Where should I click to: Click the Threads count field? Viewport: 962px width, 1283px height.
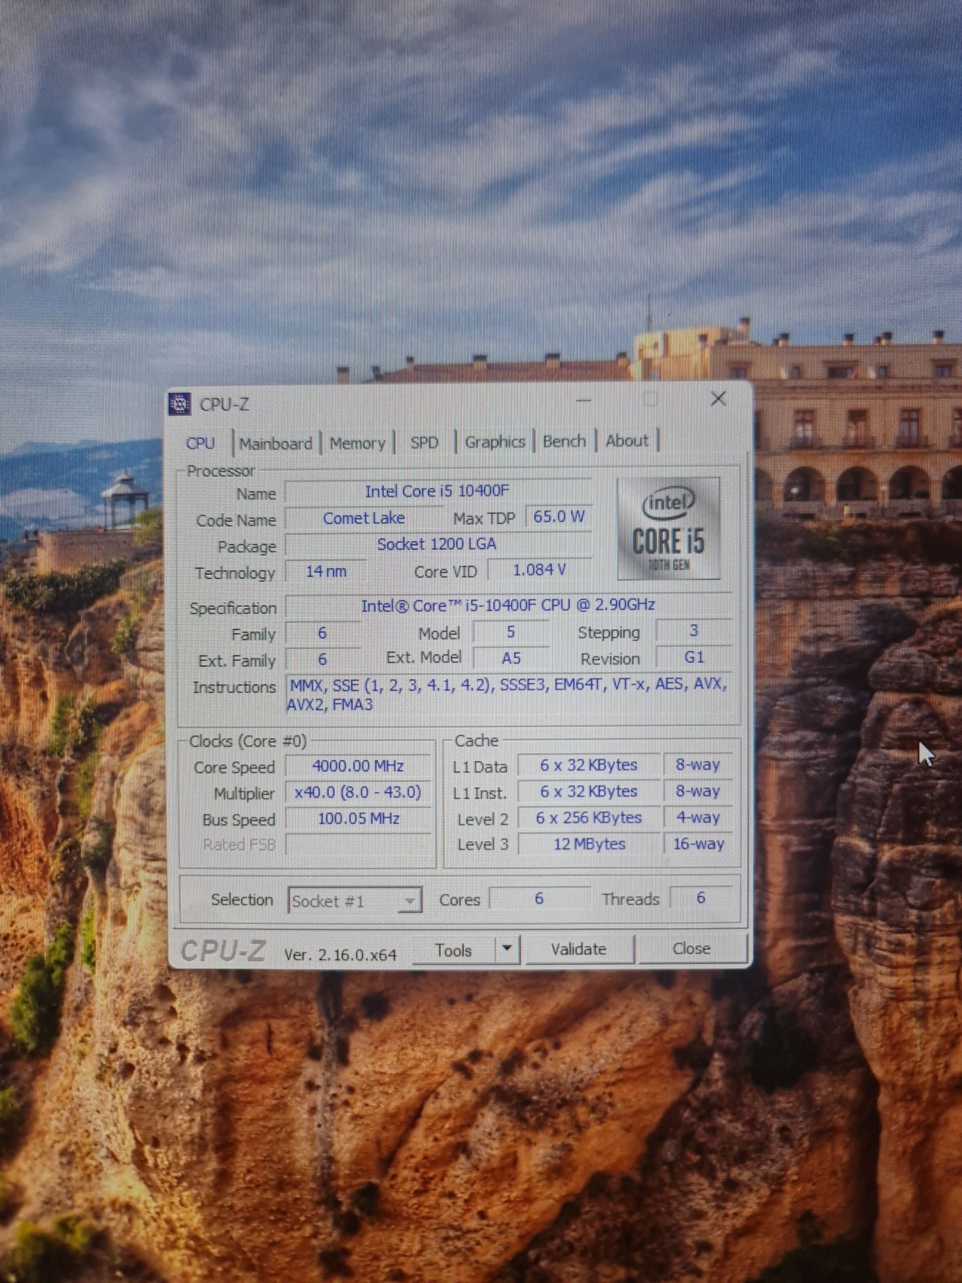(x=701, y=897)
